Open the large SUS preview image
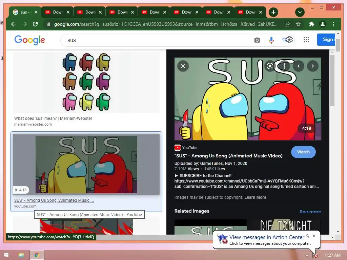Image resolution: width=347 pixels, height=260 pixels. click(248, 99)
